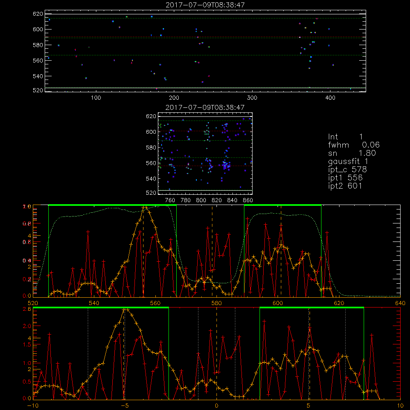
Task: Click y-axis label 1.5 on bottom plot
Action: click(27, 345)
